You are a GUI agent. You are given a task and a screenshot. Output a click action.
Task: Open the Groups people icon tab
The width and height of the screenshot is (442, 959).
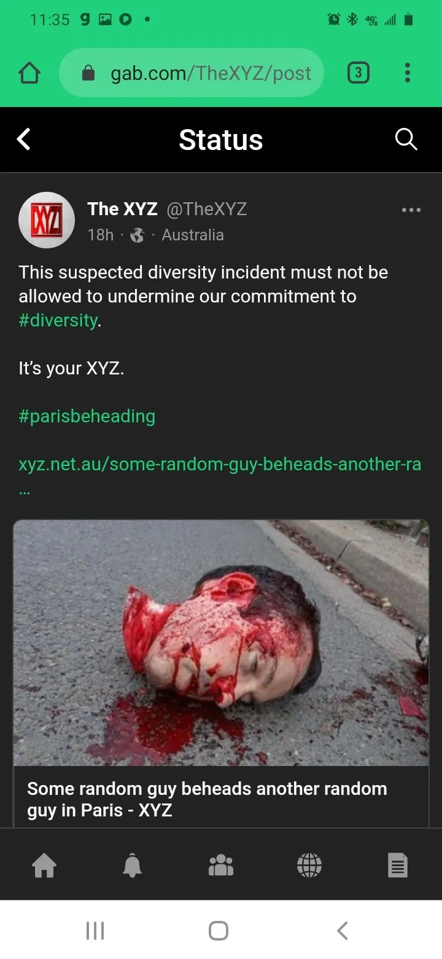[221, 866]
